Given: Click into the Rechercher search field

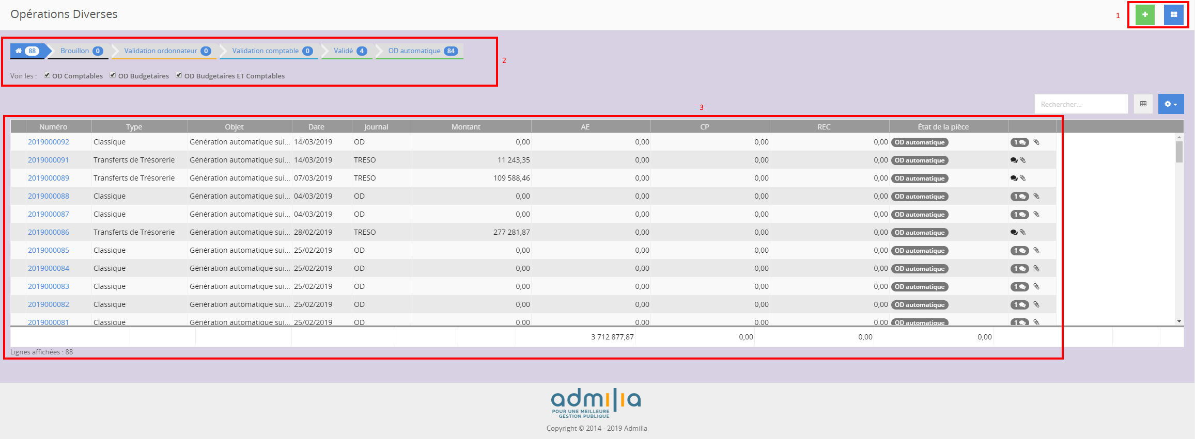Looking at the screenshot, I should 1080,104.
